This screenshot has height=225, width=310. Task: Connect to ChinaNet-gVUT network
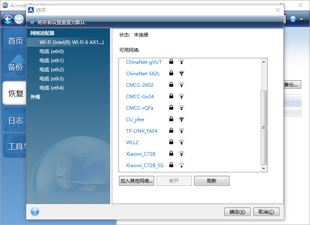[x=144, y=62]
